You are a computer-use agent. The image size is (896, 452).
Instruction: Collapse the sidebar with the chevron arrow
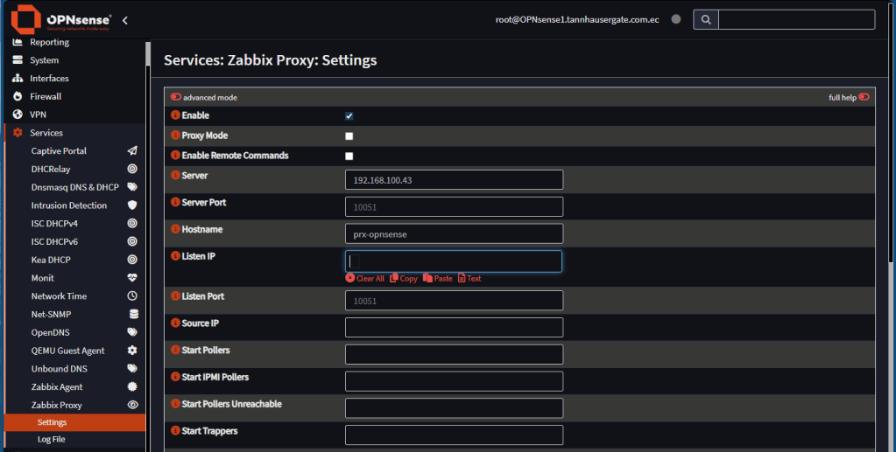click(125, 19)
